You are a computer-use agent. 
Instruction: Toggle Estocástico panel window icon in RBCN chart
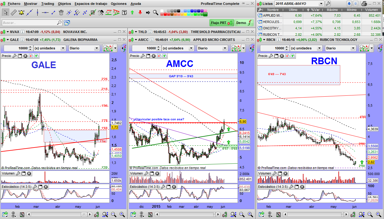click(x=297, y=187)
